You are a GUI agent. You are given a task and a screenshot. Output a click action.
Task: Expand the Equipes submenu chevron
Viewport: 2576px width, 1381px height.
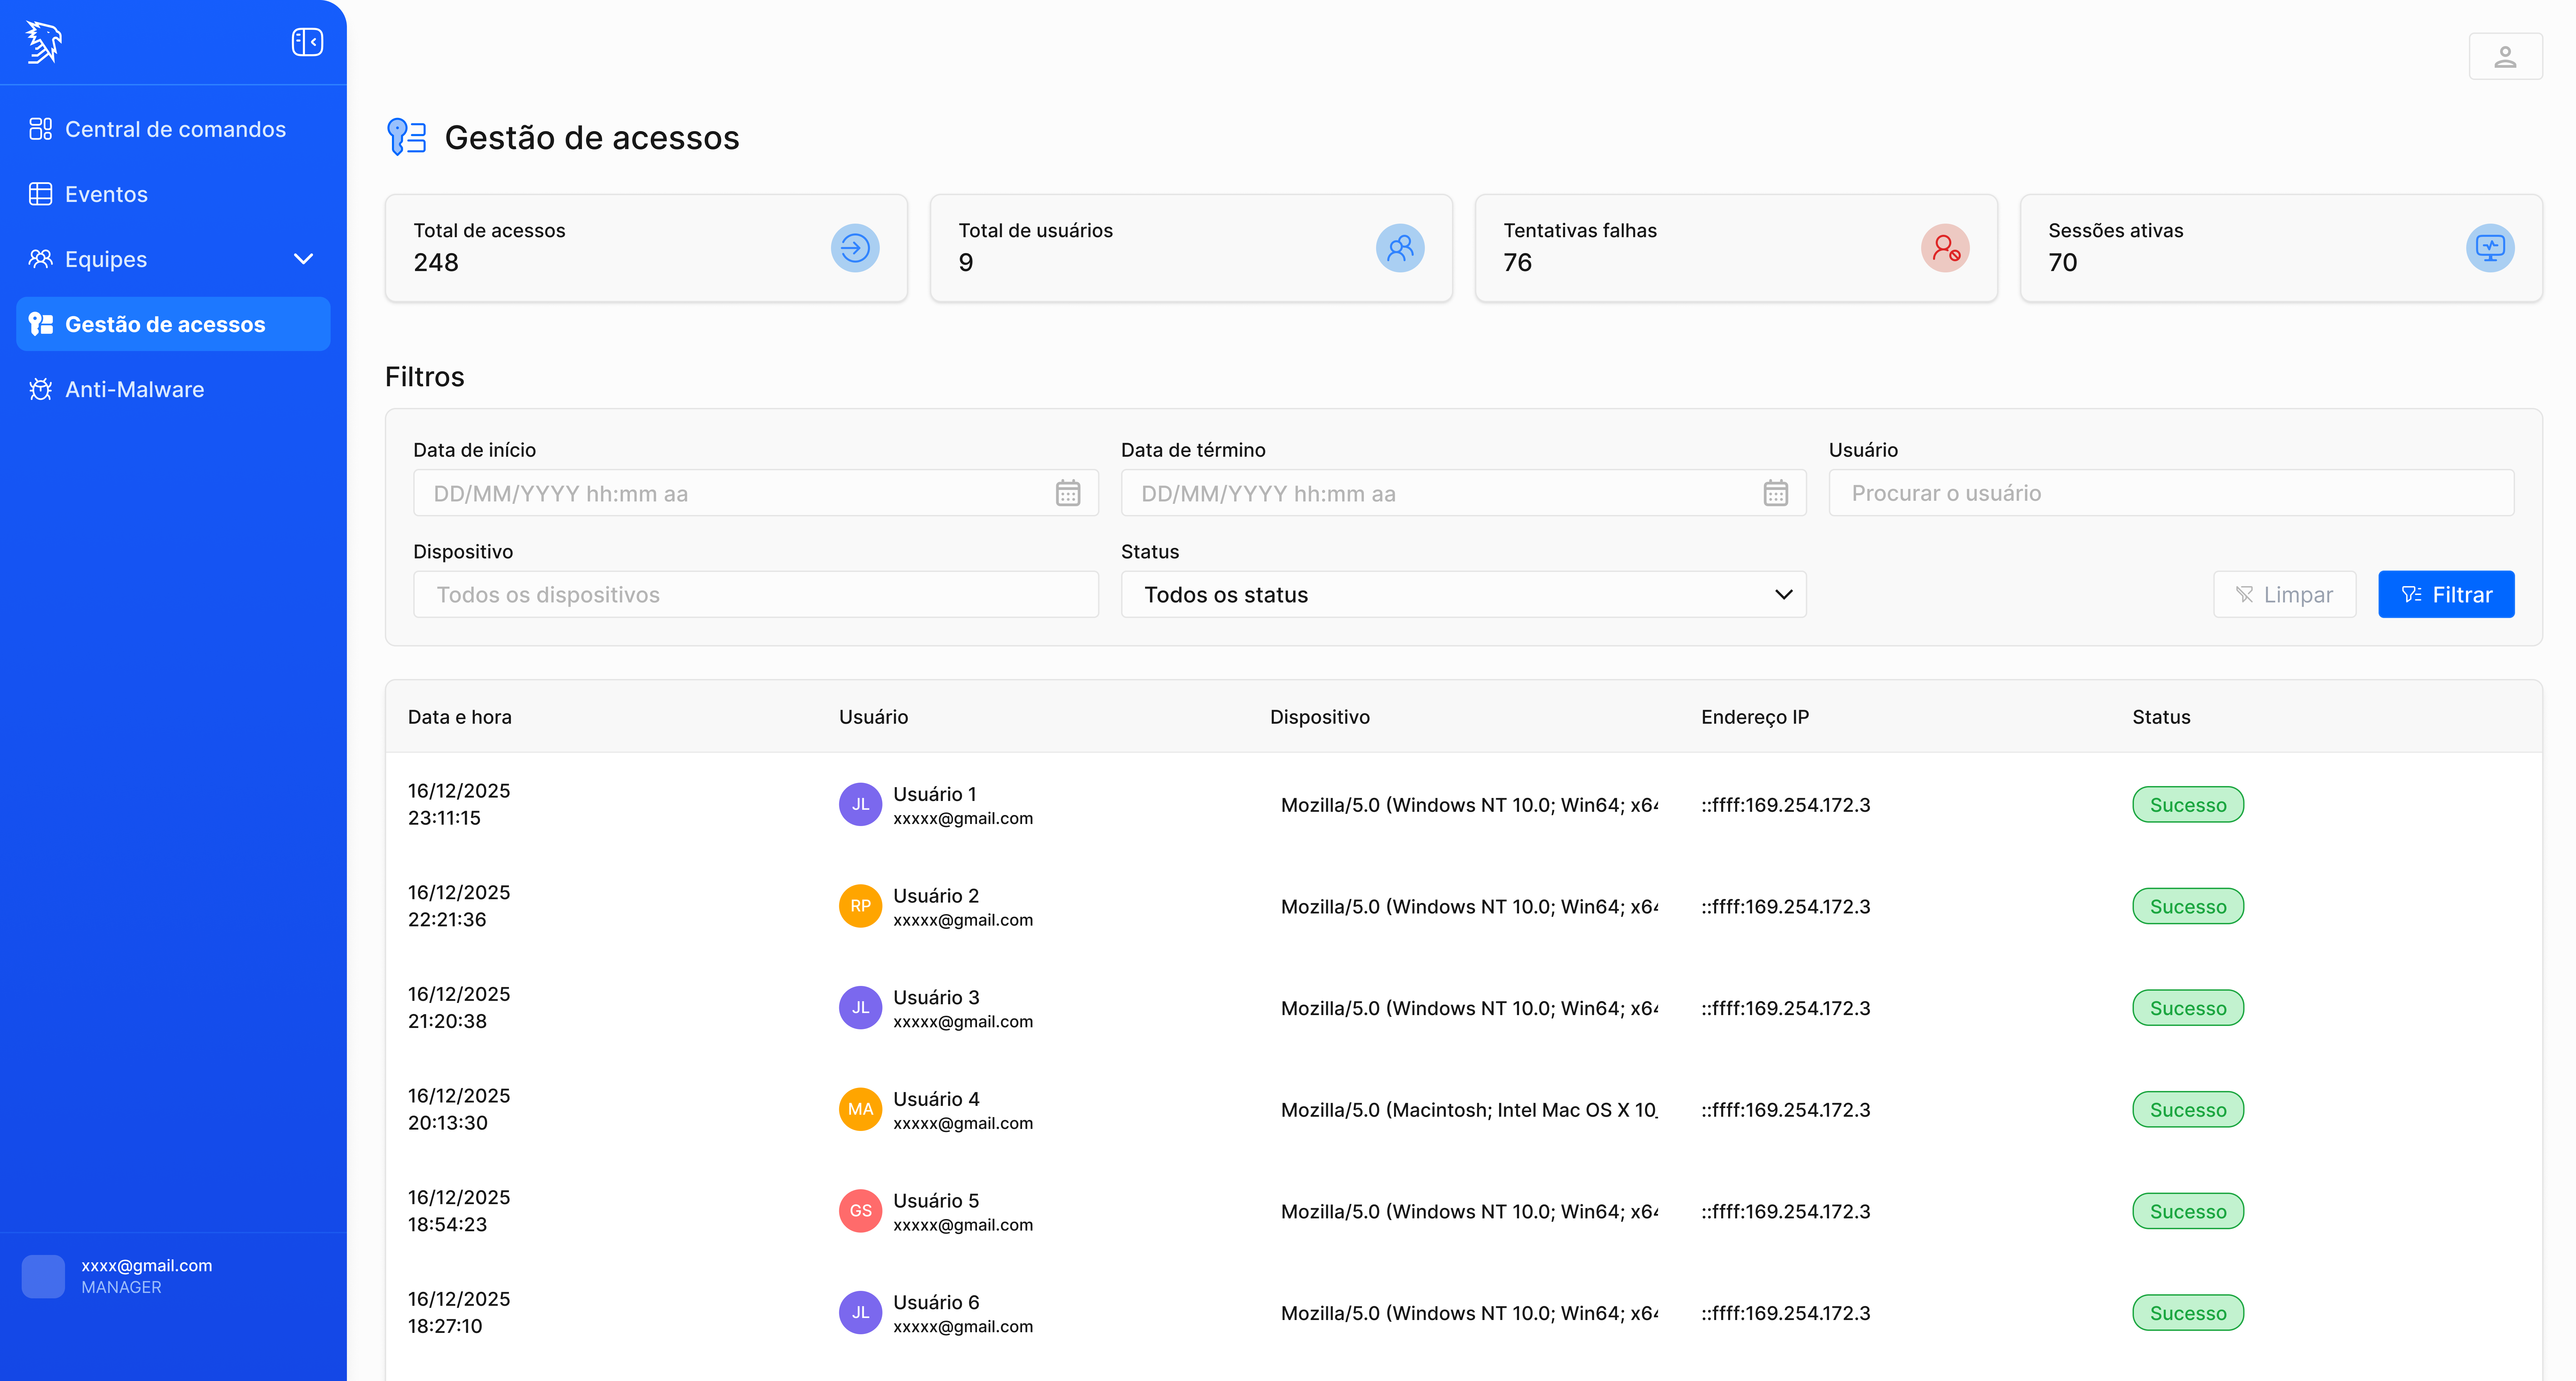coord(303,259)
